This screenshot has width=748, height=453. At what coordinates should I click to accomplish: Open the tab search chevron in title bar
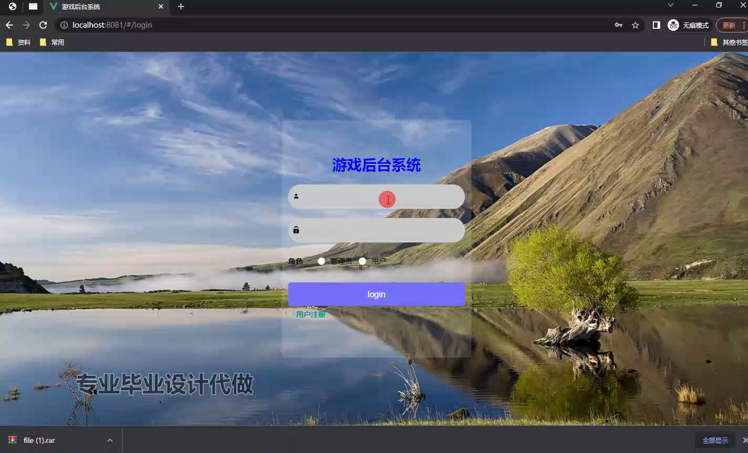[x=671, y=5]
